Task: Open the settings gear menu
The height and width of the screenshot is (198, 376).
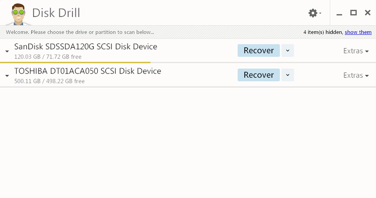Action: [314, 13]
